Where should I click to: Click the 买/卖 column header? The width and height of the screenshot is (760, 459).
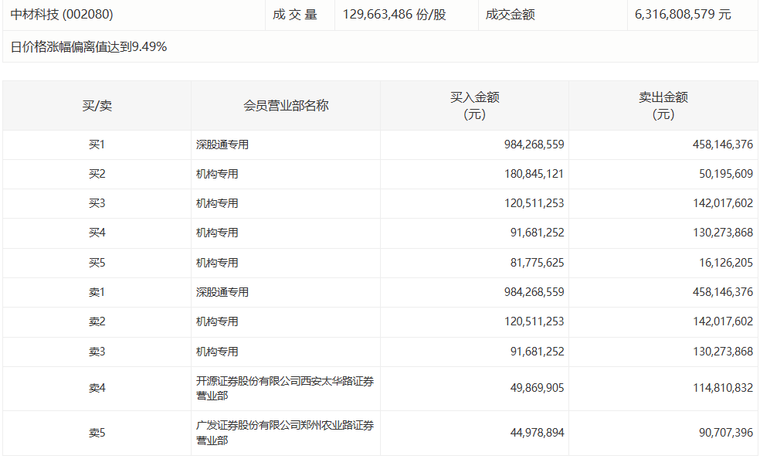(x=97, y=106)
